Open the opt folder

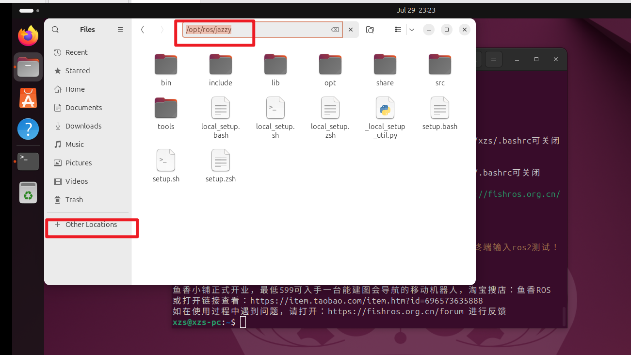pyautogui.click(x=330, y=69)
